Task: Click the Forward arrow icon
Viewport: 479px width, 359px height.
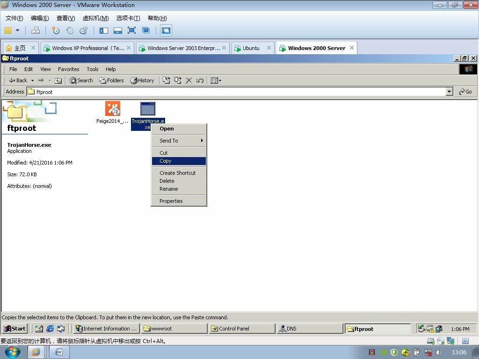Action: click(x=41, y=80)
